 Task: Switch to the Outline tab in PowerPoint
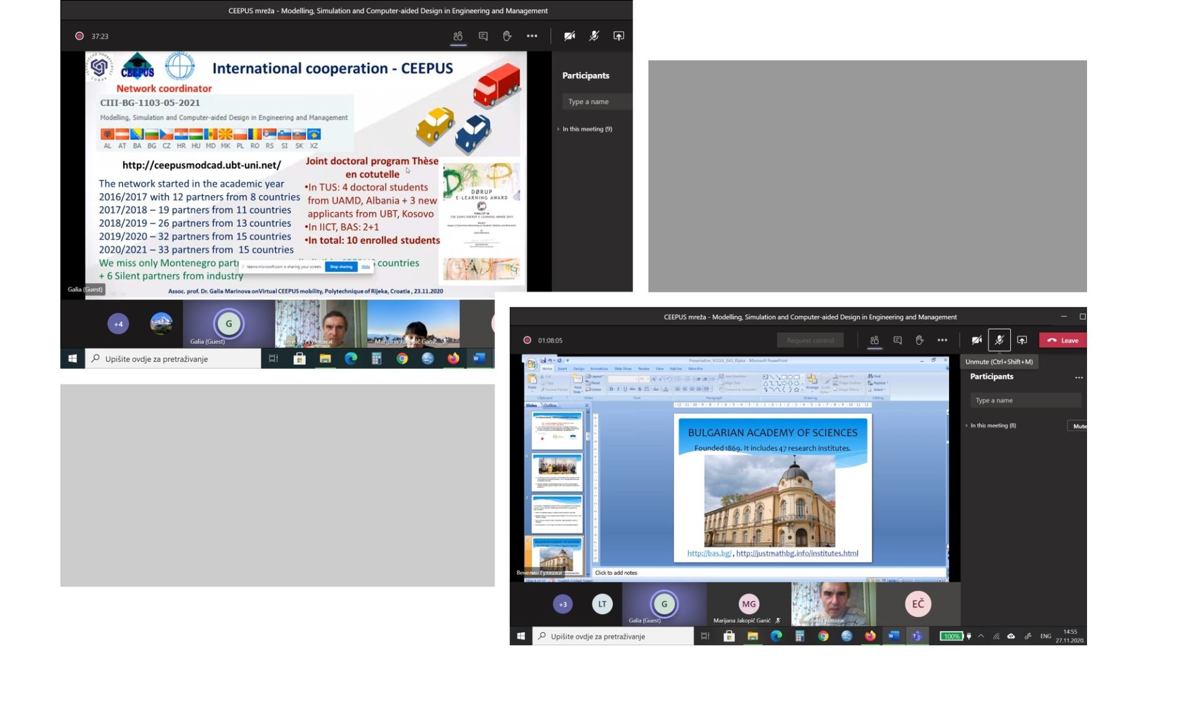(550, 405)
